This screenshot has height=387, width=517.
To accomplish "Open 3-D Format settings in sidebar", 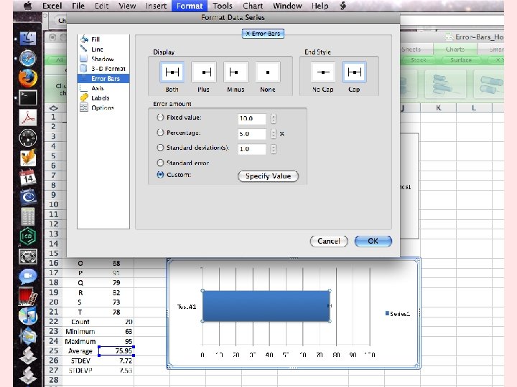I will point(103,69).
